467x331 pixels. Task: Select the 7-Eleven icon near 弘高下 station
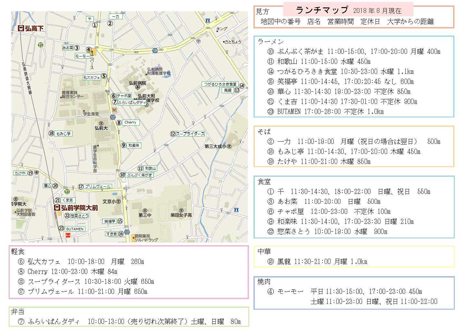pyautogui.click(x=41, y=44)
